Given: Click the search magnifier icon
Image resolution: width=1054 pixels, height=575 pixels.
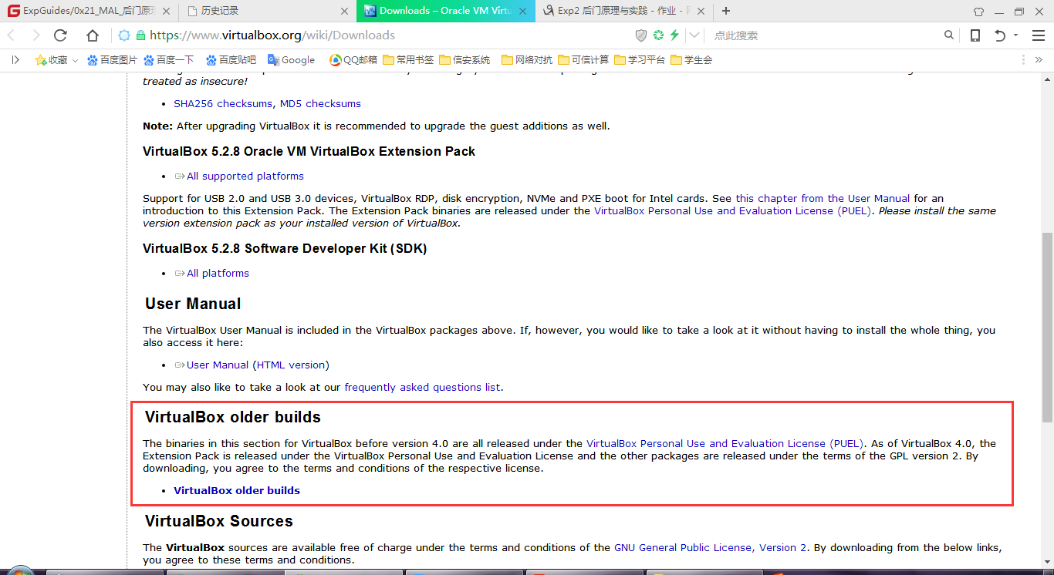Looking at the screenshot, I should (949, 35).
